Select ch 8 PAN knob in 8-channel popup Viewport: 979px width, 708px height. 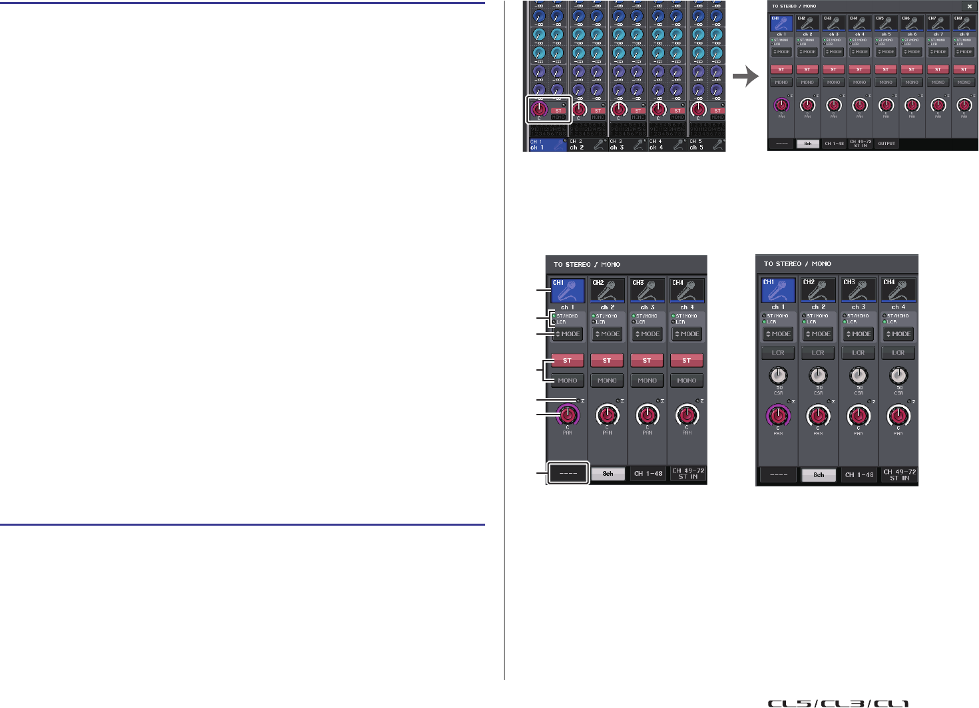(x=964, y=104)
